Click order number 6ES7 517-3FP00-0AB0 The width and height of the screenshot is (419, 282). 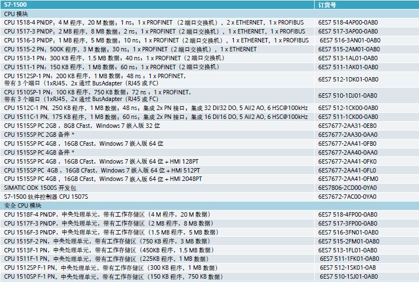[x=348, y=223]
